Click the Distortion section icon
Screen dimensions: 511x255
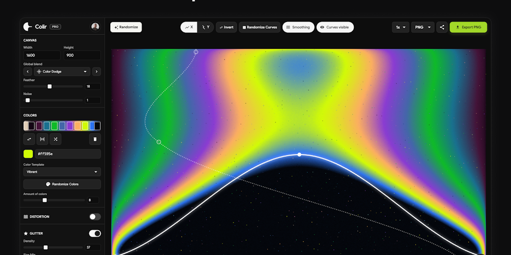pyautogui.click(x=26, y=217)
